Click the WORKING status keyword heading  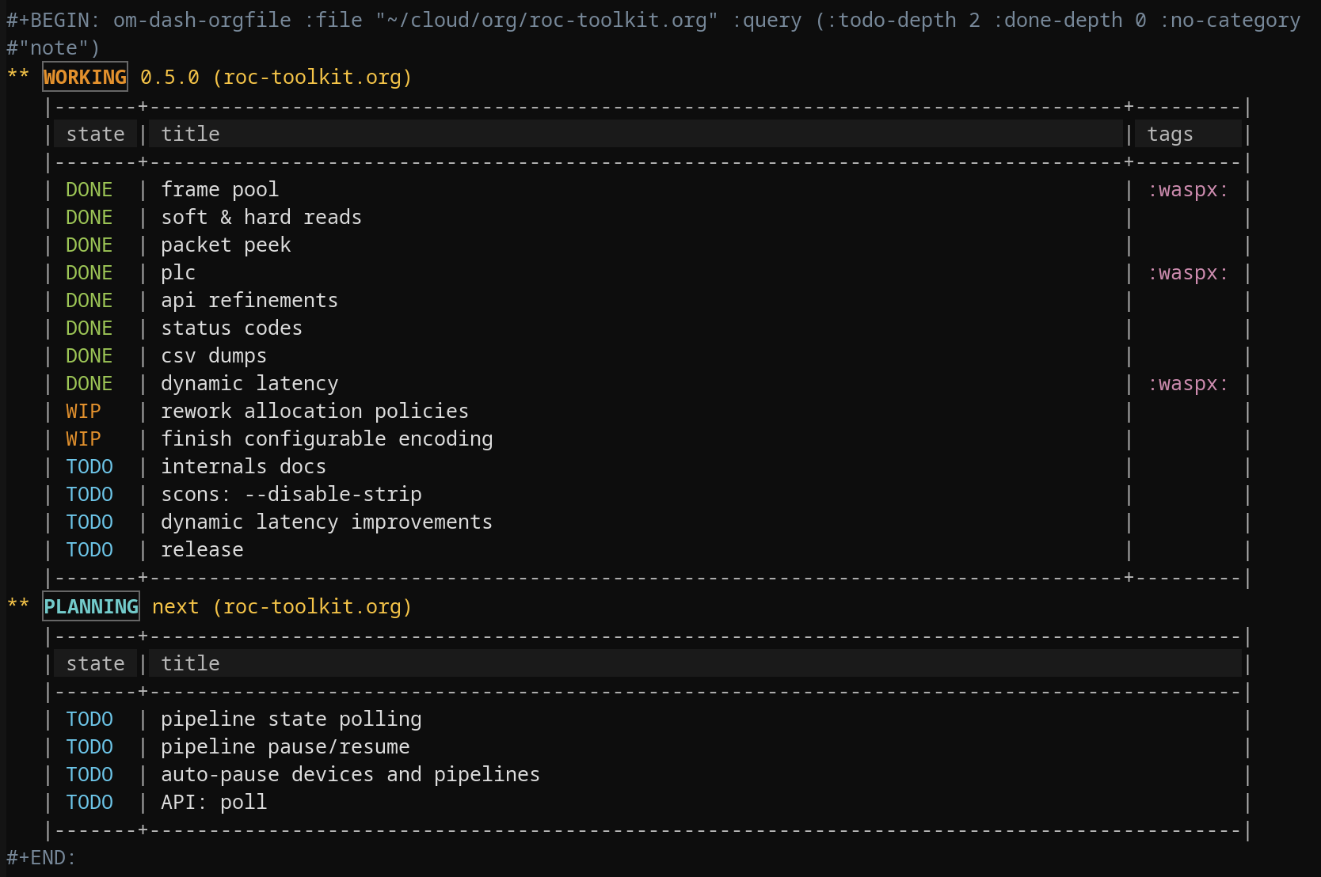point(85,77)
